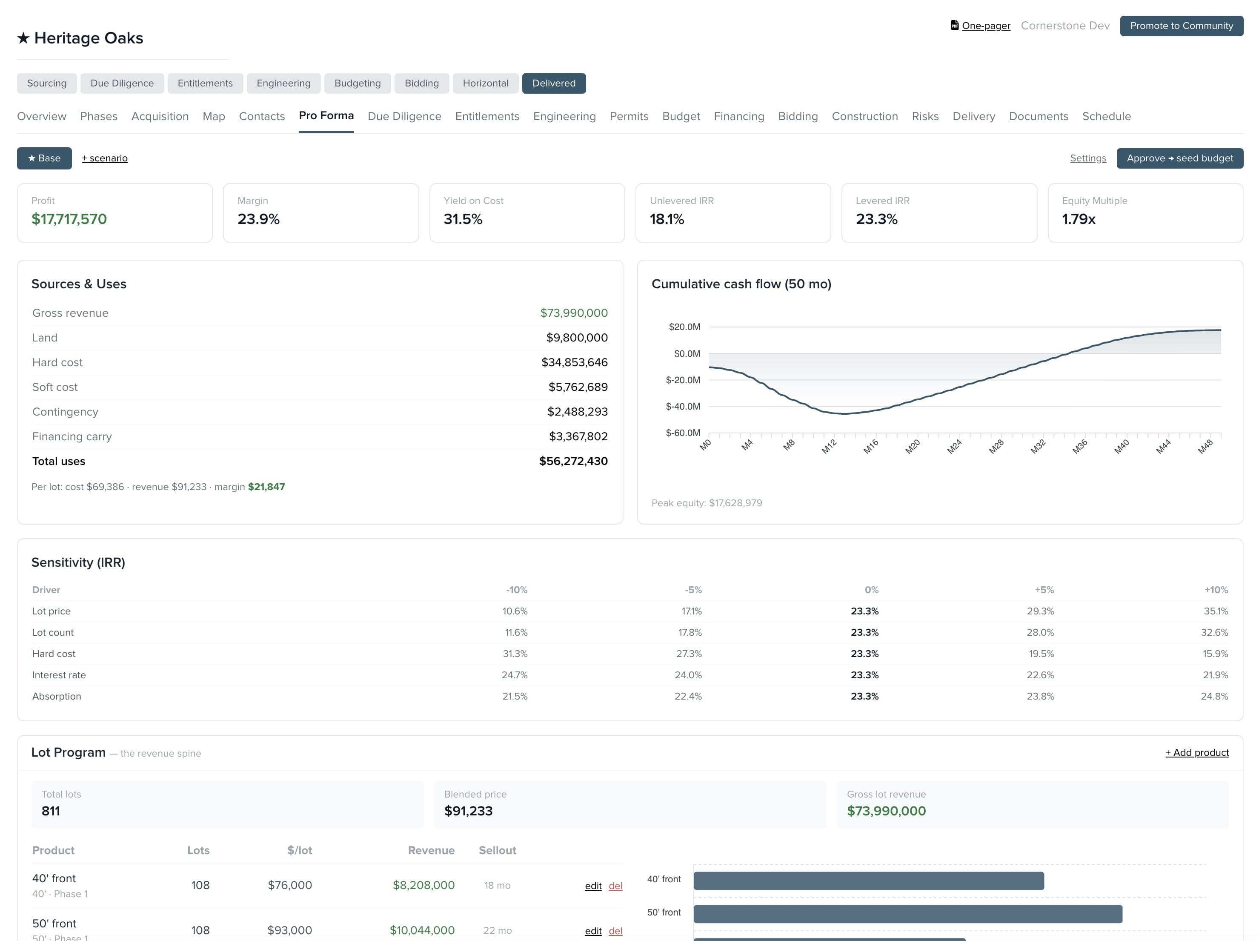Select the Delivered stage pill
Image resolution: width=1259 pixels, height=941 pixels.
[554, 83]
